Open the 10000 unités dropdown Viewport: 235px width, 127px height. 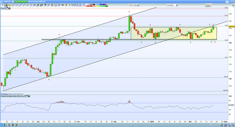pos(138,5)
